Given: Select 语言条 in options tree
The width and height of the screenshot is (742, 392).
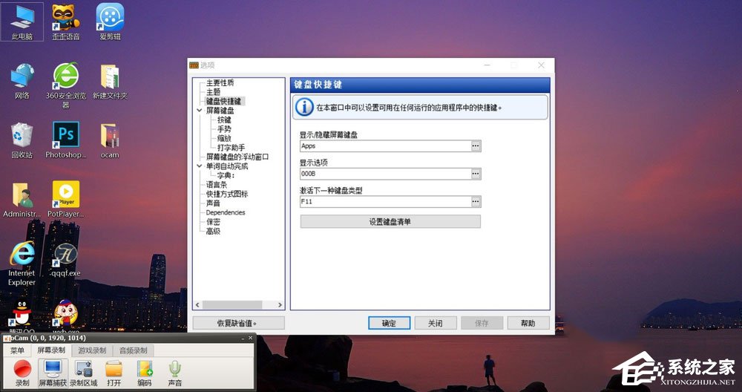Looking at the screenshot, I should 216,185.
